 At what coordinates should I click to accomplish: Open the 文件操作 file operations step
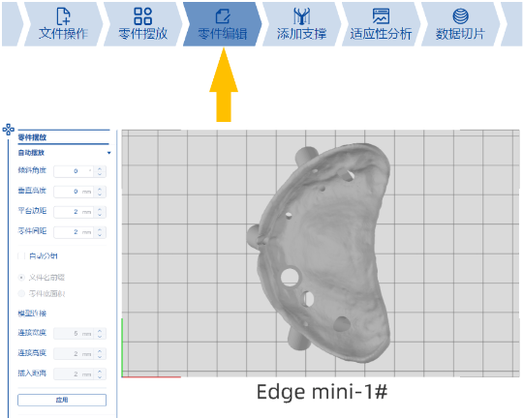pos(63,24)
